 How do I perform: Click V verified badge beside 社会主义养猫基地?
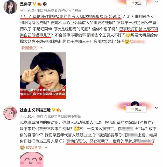click(53, 110)
